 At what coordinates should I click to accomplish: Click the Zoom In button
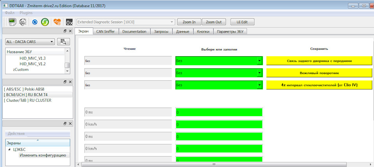click(189, 22)
